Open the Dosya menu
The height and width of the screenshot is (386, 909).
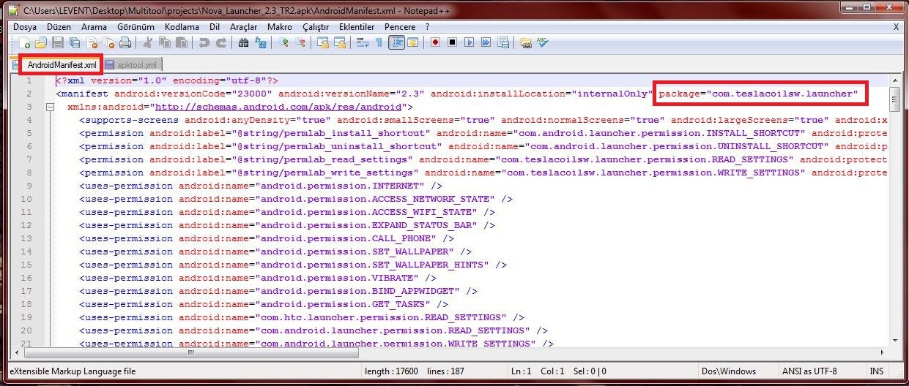pyautogui.click(x=25, y=27)
